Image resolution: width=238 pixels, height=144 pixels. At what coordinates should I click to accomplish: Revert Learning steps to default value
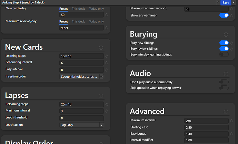coord(107,56)
